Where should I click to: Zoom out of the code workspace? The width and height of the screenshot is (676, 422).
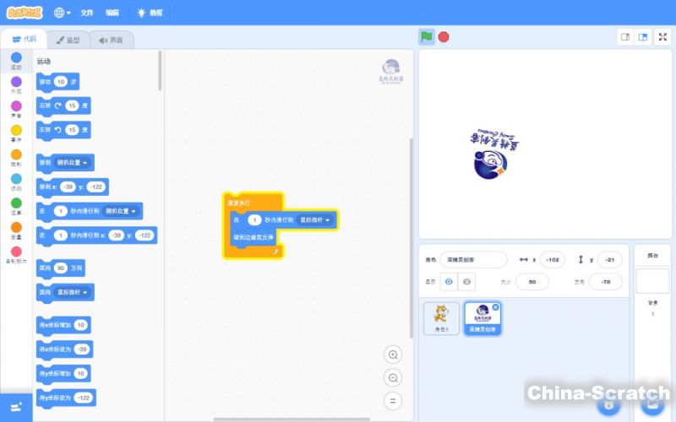(392, 378)
